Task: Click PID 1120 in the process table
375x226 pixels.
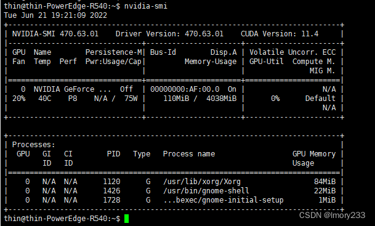Action: [111, 182]
